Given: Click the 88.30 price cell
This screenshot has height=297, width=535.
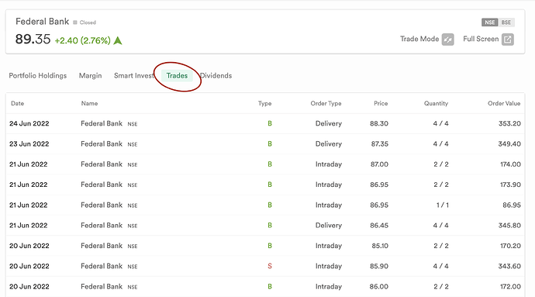Looking at the screenshot, I should [379, 123].
